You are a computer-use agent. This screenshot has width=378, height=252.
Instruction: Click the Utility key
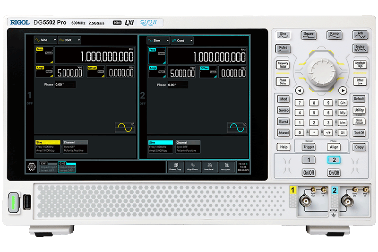tap(359, 110)
